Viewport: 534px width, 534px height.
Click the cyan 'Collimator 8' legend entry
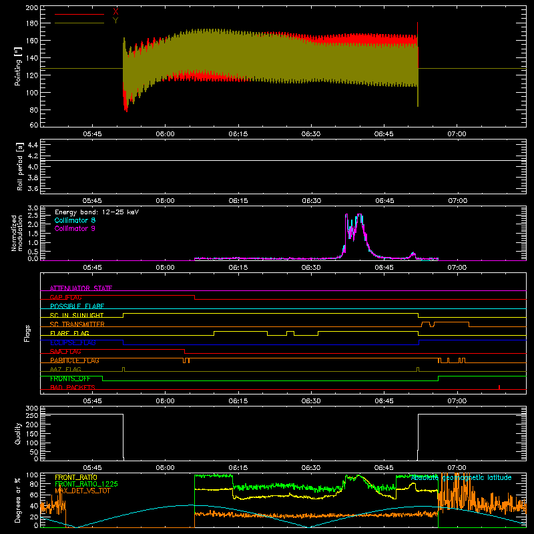(75, 220)
